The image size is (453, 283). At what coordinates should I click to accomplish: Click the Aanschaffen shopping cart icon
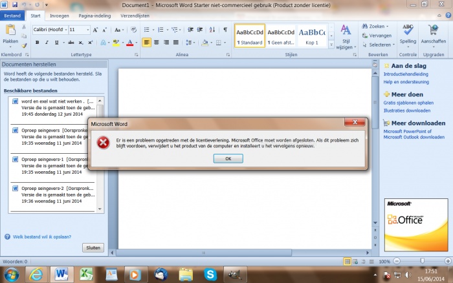click(x=433, y=34)
